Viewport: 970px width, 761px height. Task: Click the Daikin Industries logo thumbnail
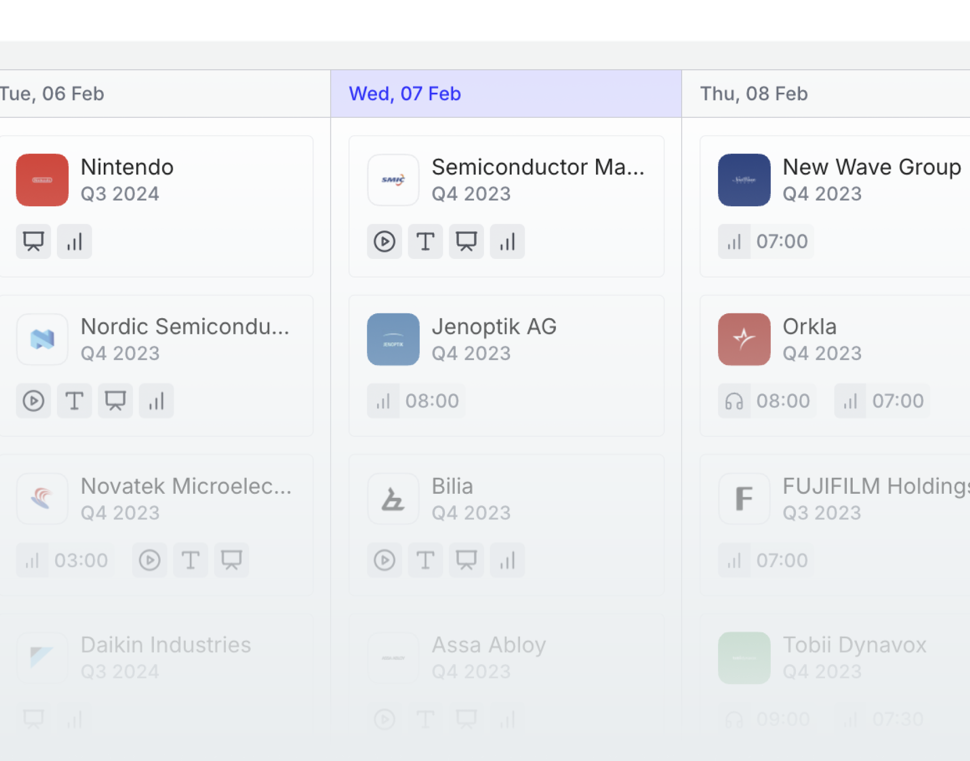pos(42,658)
